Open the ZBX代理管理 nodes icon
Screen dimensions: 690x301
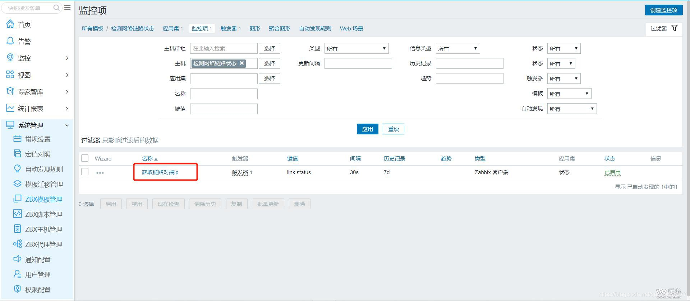17,244
